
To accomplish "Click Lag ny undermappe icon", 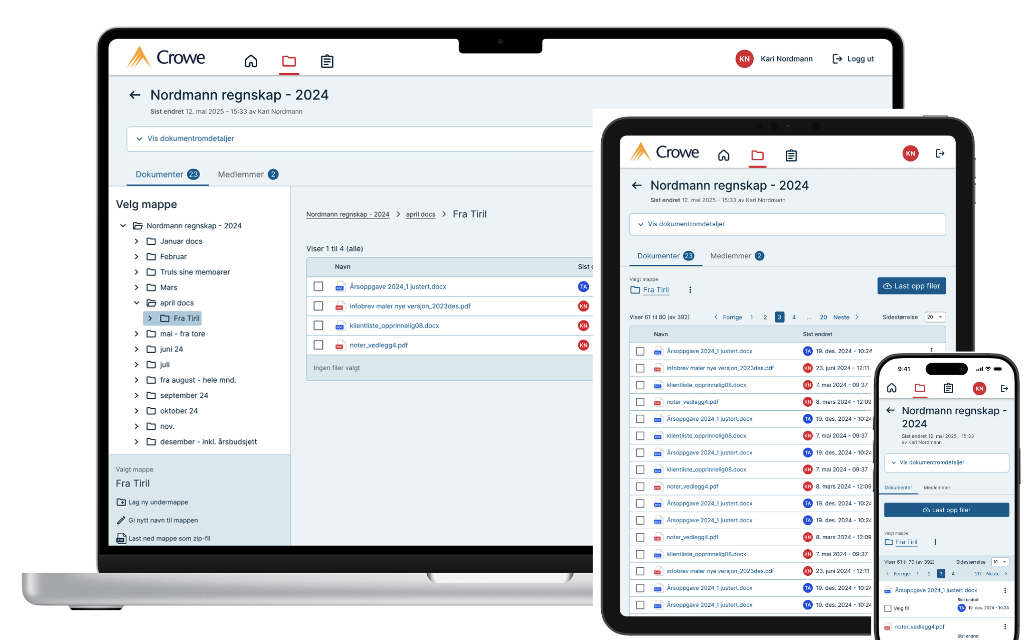I will pos(121,502).
